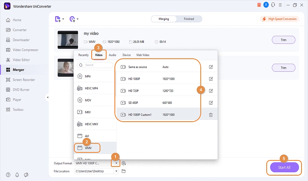Edit the SD 480P preset

click(211, 103)
